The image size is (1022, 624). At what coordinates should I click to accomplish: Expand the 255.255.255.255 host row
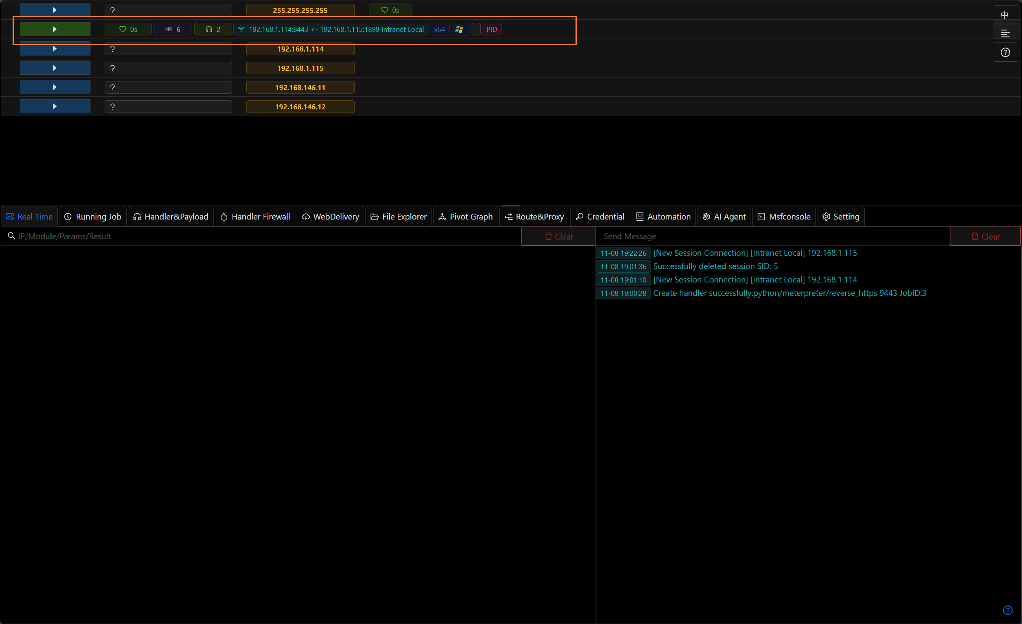(x=55, y=10)
